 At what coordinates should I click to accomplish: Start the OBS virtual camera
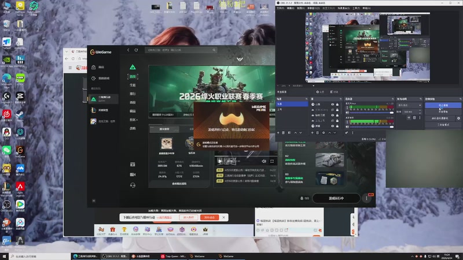(x=440, y=118)
